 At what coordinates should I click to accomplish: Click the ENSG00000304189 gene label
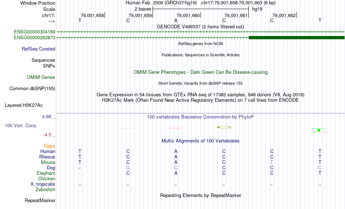click(x=34, y=32)
